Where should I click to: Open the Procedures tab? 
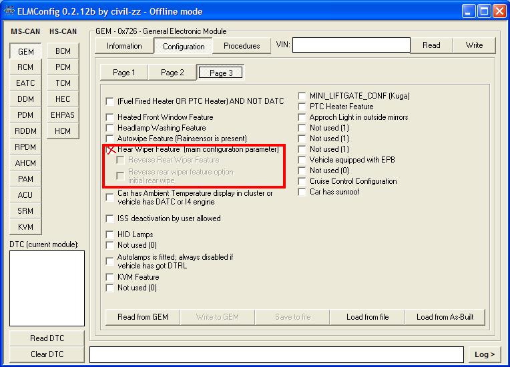pos(242,46)
